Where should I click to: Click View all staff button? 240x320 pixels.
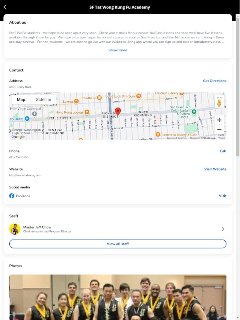click(118, 244)
